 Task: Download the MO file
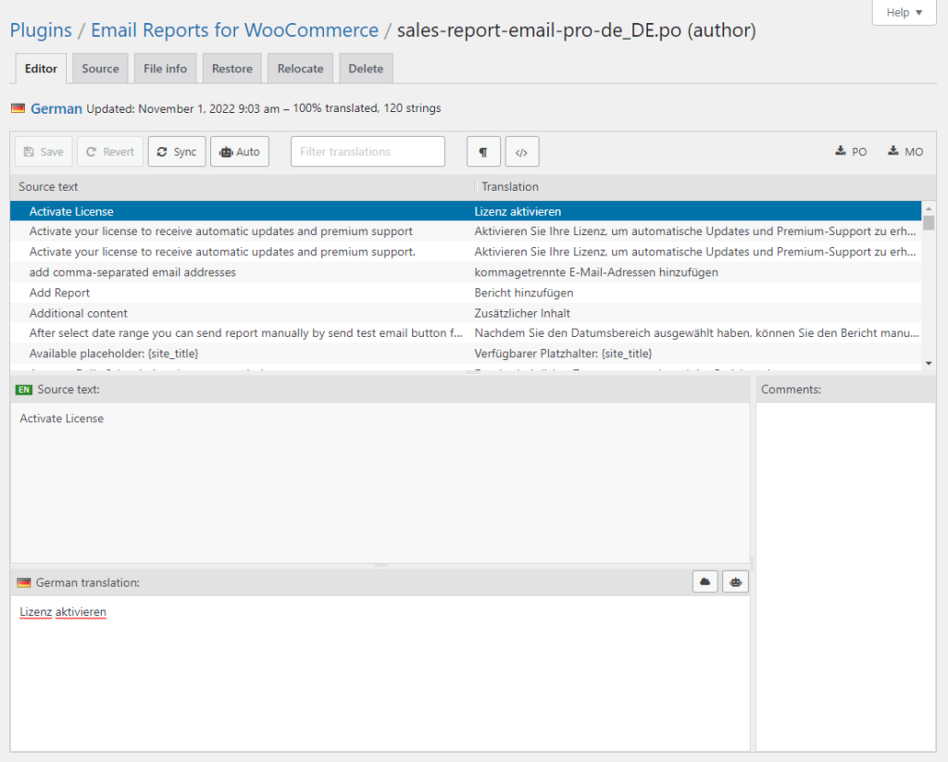pos(904,151)
